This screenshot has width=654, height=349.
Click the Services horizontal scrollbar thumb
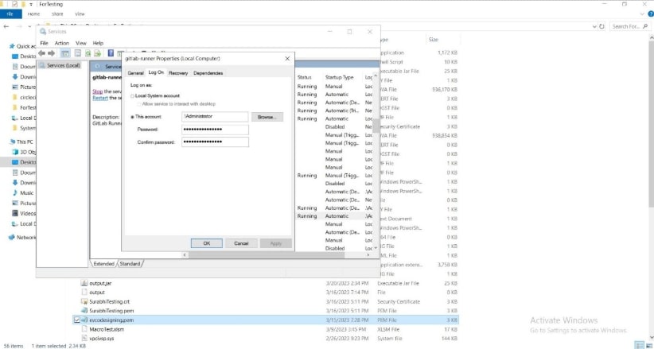point(266,254)
